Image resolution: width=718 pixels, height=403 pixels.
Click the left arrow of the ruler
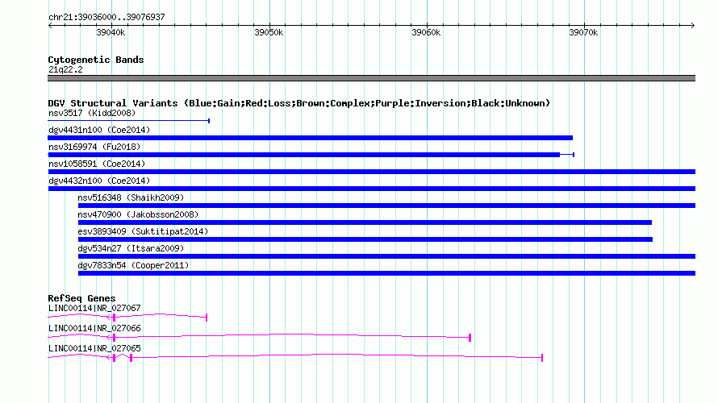click(50, 26)
